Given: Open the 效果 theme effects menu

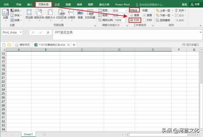Looking at the screenshot, I should pos(16,20).
